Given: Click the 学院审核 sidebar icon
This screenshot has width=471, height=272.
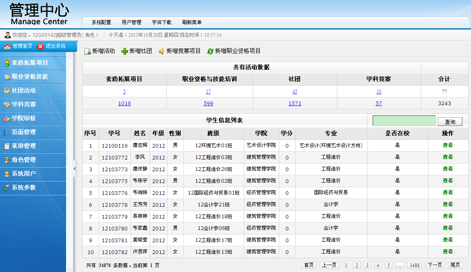Looking at the screenshot, I should [7, 119].
